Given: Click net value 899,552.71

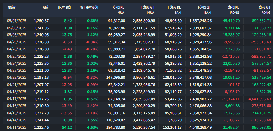Looking at the screenshot, I should coord(261,21).
